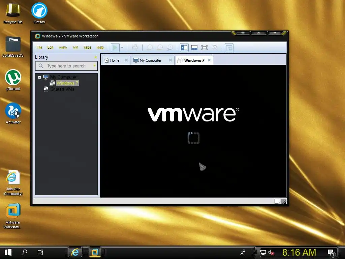Open the CollabSysOS desktop folder
This screenshot has width=345, height=259.
pos(13,47)
